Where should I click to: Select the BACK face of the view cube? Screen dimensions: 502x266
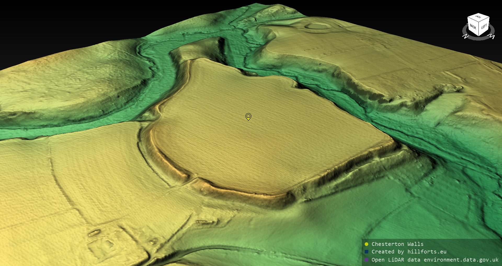click(473, 27)
